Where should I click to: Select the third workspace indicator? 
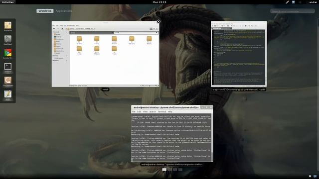[x=175, y=170]
